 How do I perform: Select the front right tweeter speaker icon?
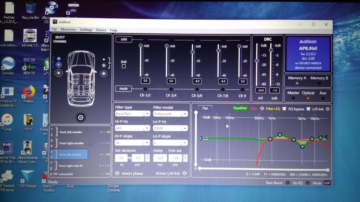(x=104, y=59)
